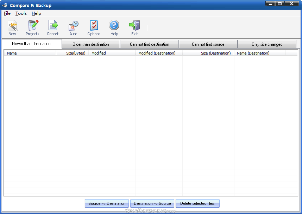The width and height of the screenshot is (302, 214).
Task: Click the Compare & Backup title bar icon
Action: pyautogui.click(x=5, y=5)
